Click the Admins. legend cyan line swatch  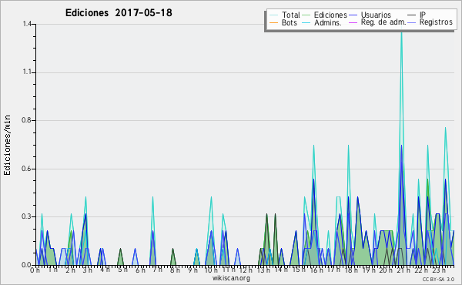(306, 22)
